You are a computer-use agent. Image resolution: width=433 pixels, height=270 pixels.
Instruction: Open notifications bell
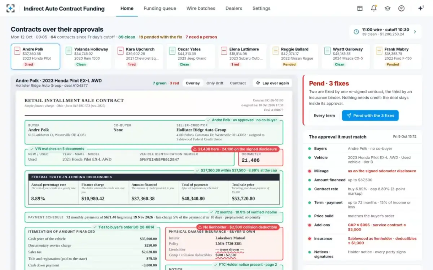pyautogui.click(x=374, y=8)
